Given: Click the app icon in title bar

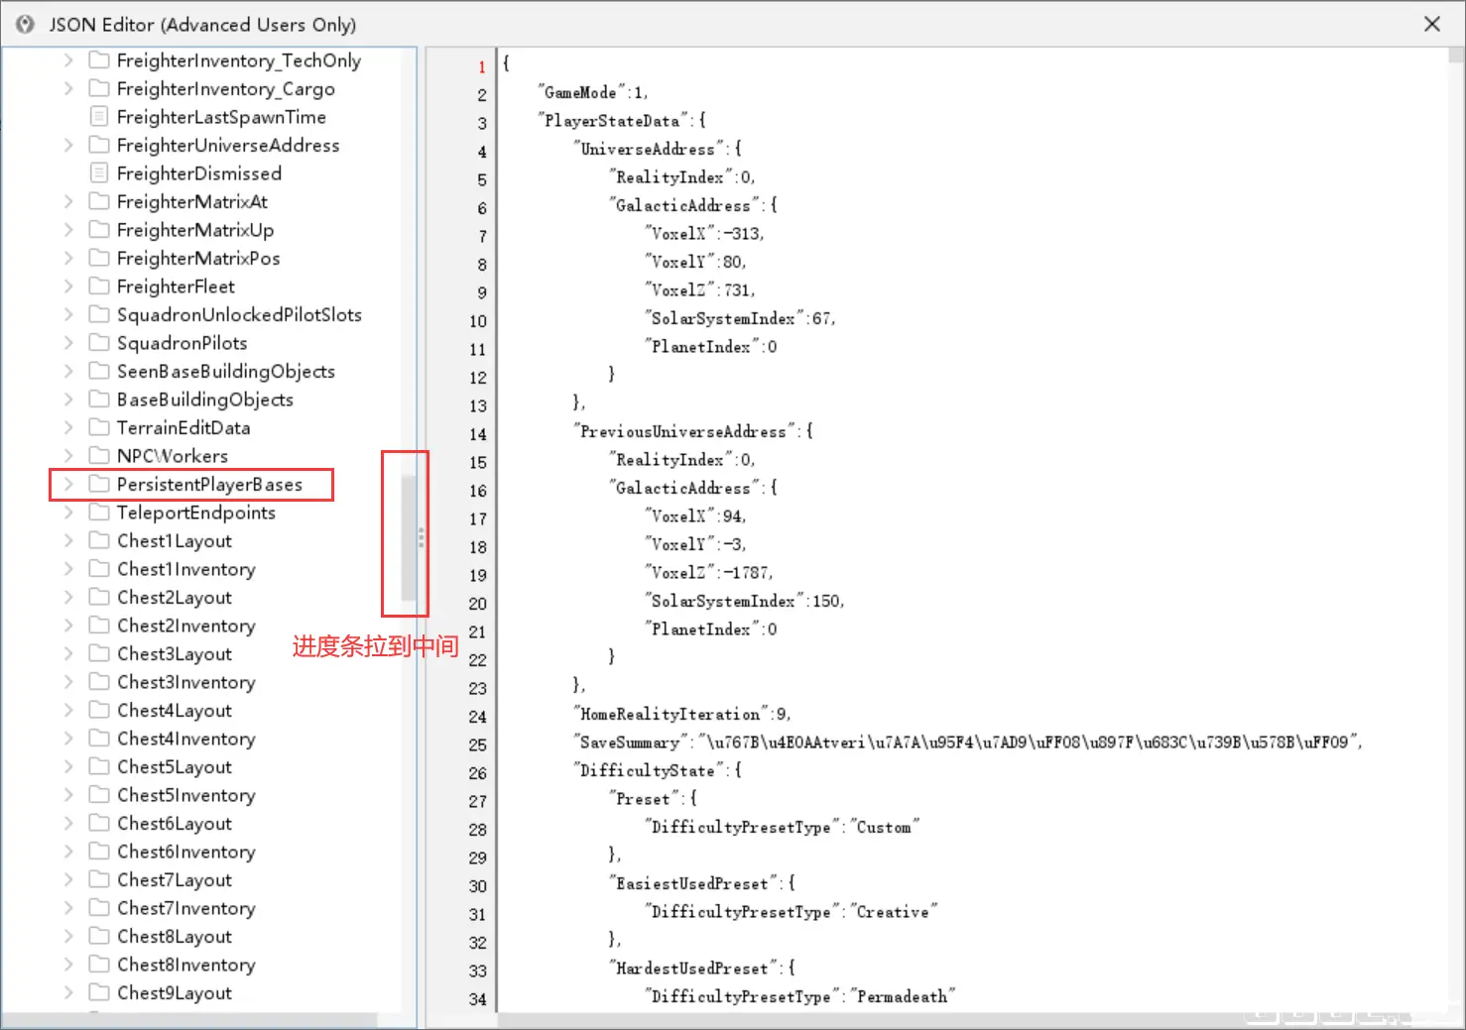Looking at the screenshot, I should pos(25,24).
